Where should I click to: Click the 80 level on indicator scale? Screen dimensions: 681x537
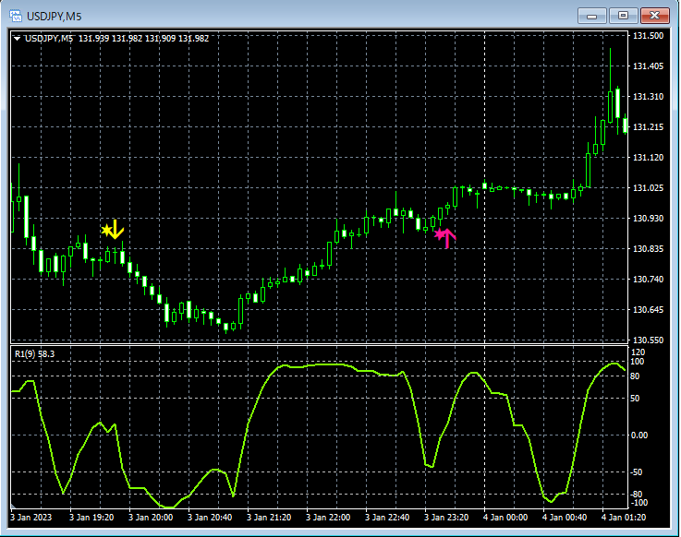tap(637, 376)
